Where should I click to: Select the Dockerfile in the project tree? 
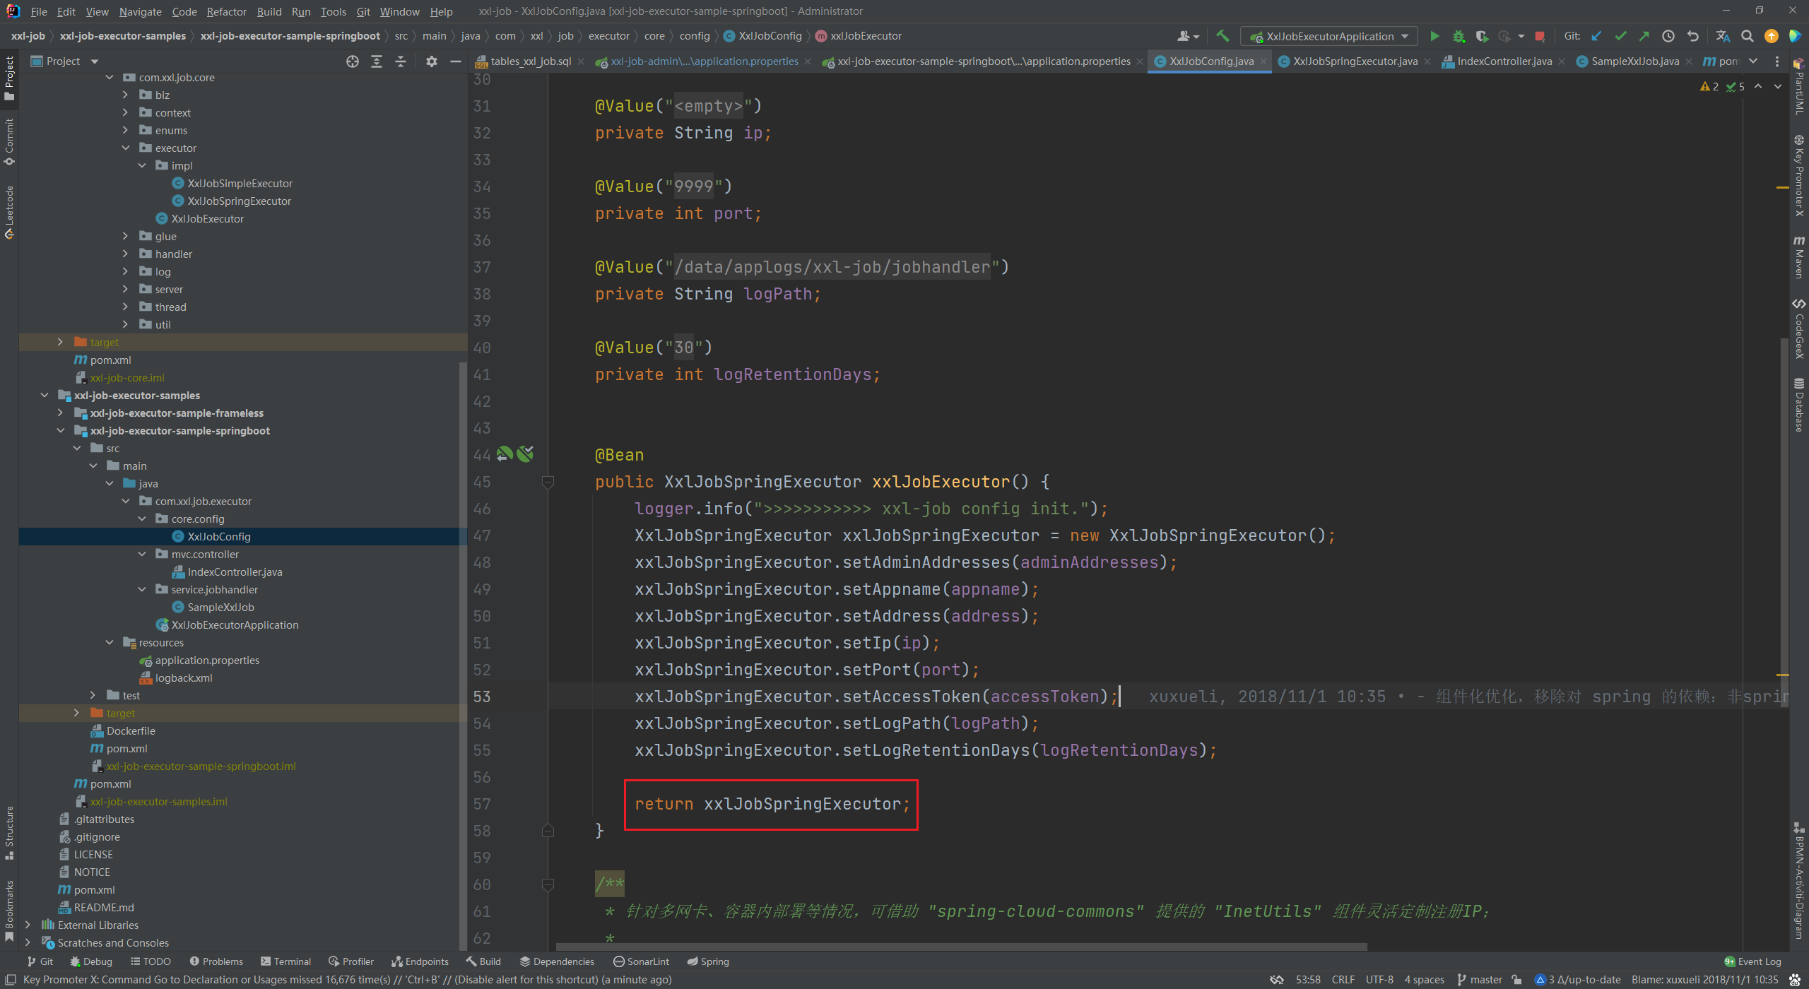131,730
